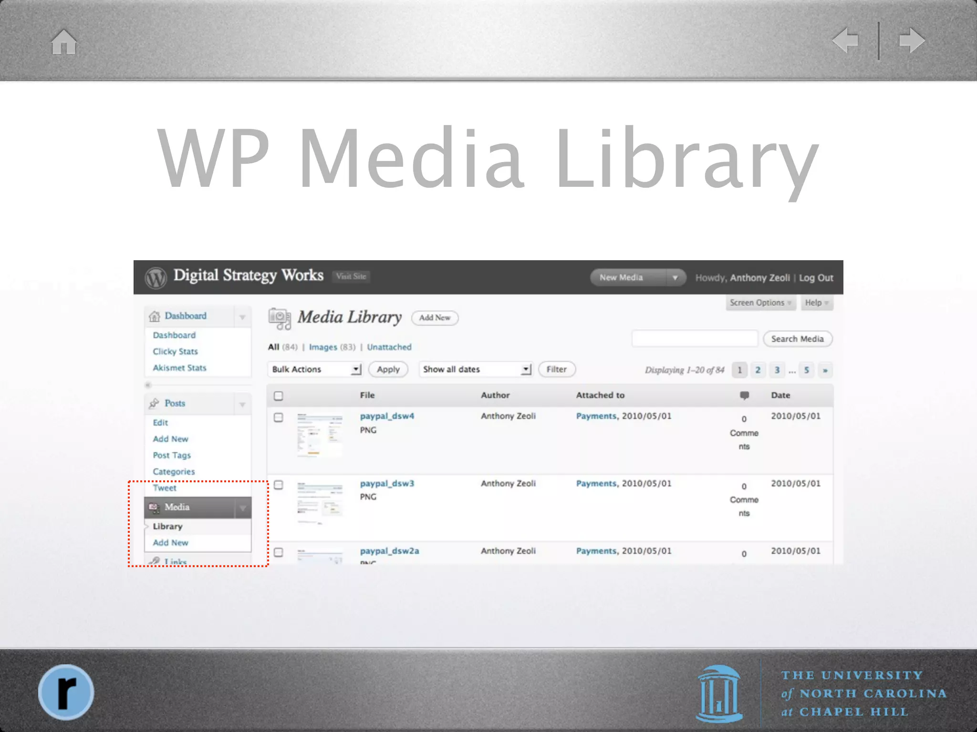Click the Apply button
977x732 pixels.
(x=388, y=369)
